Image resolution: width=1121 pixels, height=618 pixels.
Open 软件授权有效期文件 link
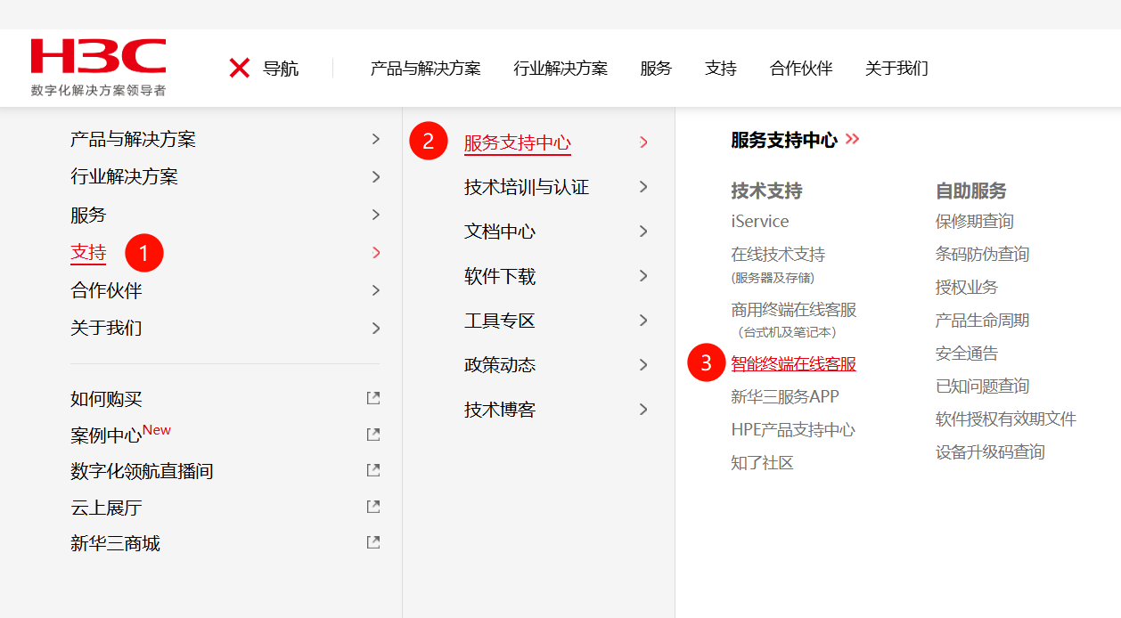(x=1006, y=419)
